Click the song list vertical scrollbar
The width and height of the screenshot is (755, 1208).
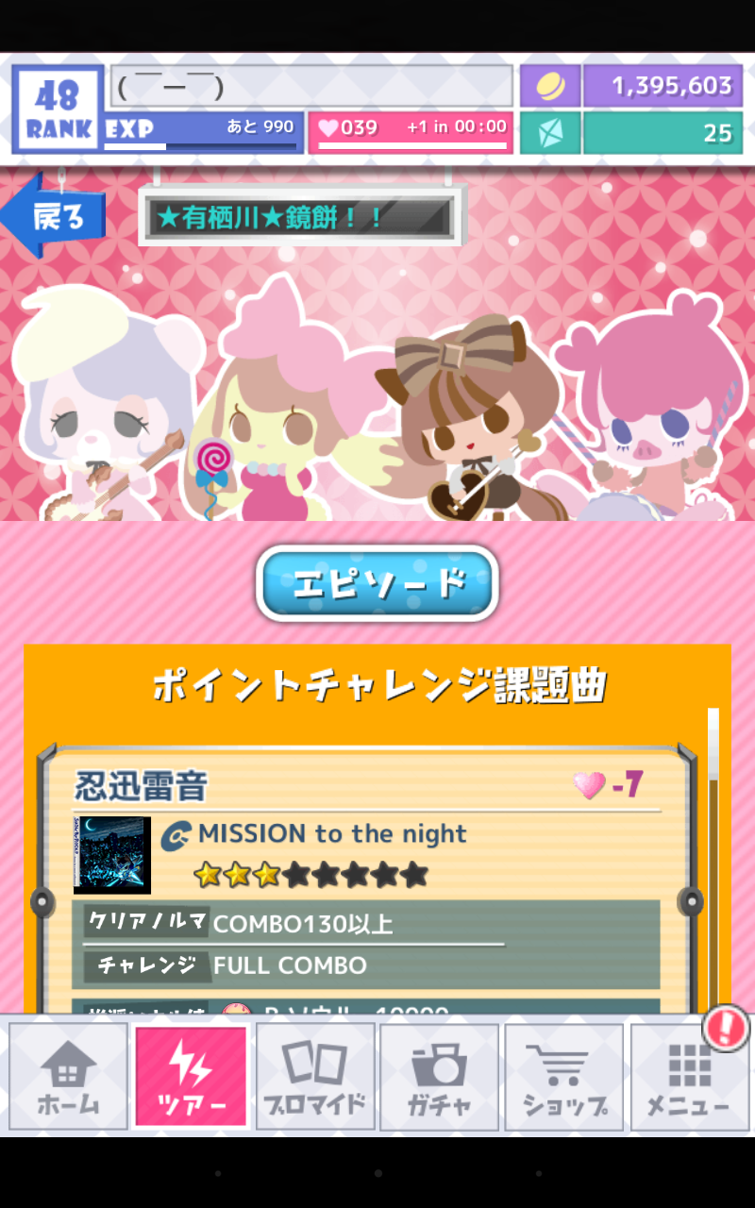tap(713, 859)
